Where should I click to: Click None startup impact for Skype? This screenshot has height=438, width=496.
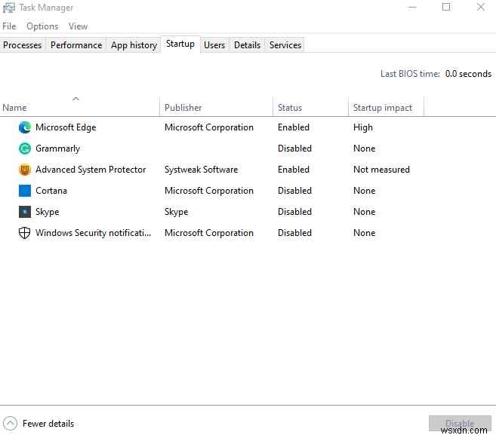point(365,212)
